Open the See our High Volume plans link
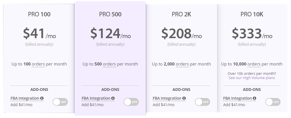The image size is (291, 118). [x=252, y=78]
